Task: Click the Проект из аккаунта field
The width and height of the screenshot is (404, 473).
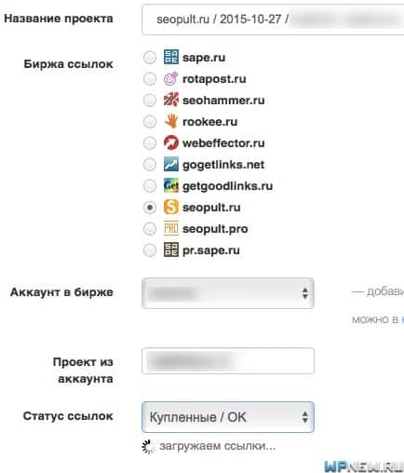Action: tap(228, 361)
